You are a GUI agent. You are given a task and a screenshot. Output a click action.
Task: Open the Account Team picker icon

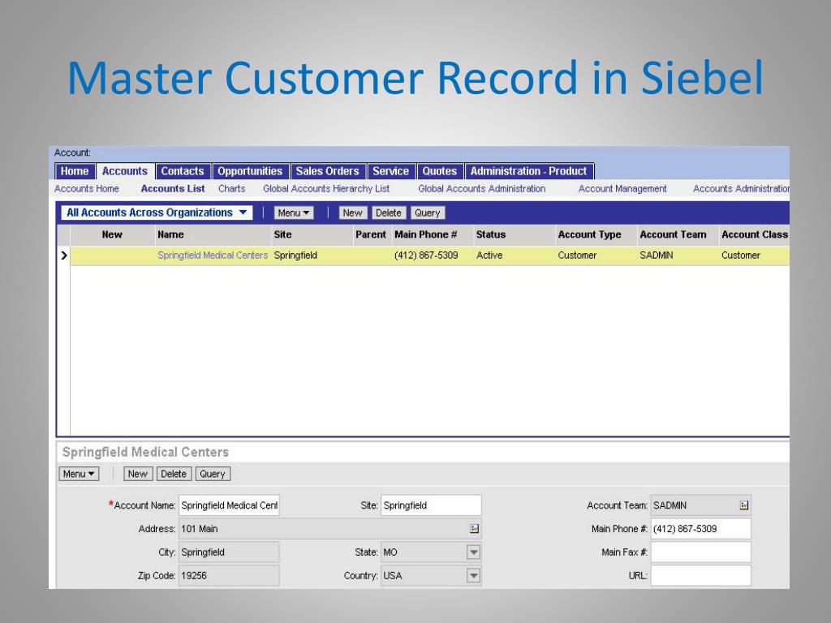(744, 505)
